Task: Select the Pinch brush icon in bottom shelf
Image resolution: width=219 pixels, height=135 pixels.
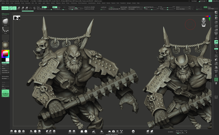Action: point(54,132)
